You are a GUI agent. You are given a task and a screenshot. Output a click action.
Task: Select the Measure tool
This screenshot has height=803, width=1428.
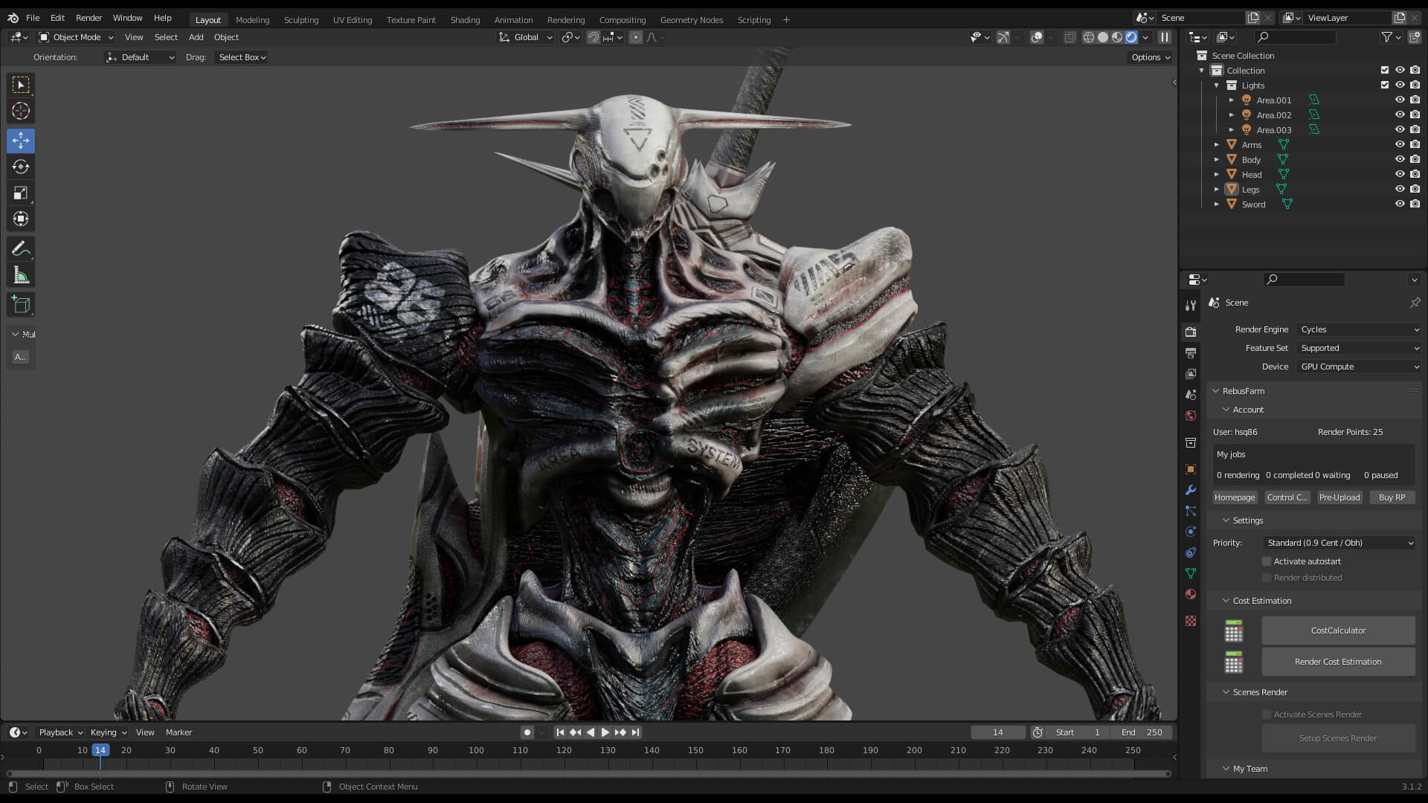pyautogui.click(x=21, y=276)
